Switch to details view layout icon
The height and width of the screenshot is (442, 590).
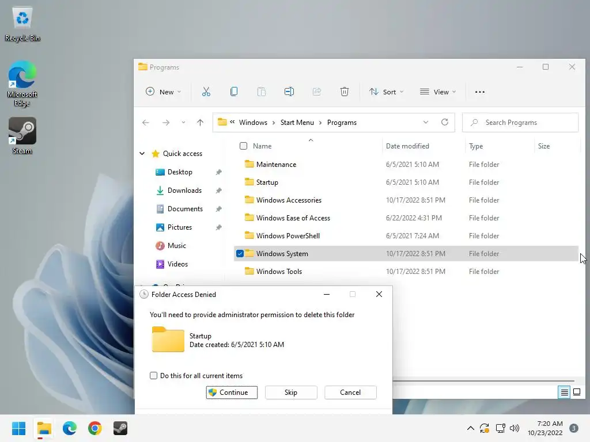pyautogui.click(x=565, y=393)
